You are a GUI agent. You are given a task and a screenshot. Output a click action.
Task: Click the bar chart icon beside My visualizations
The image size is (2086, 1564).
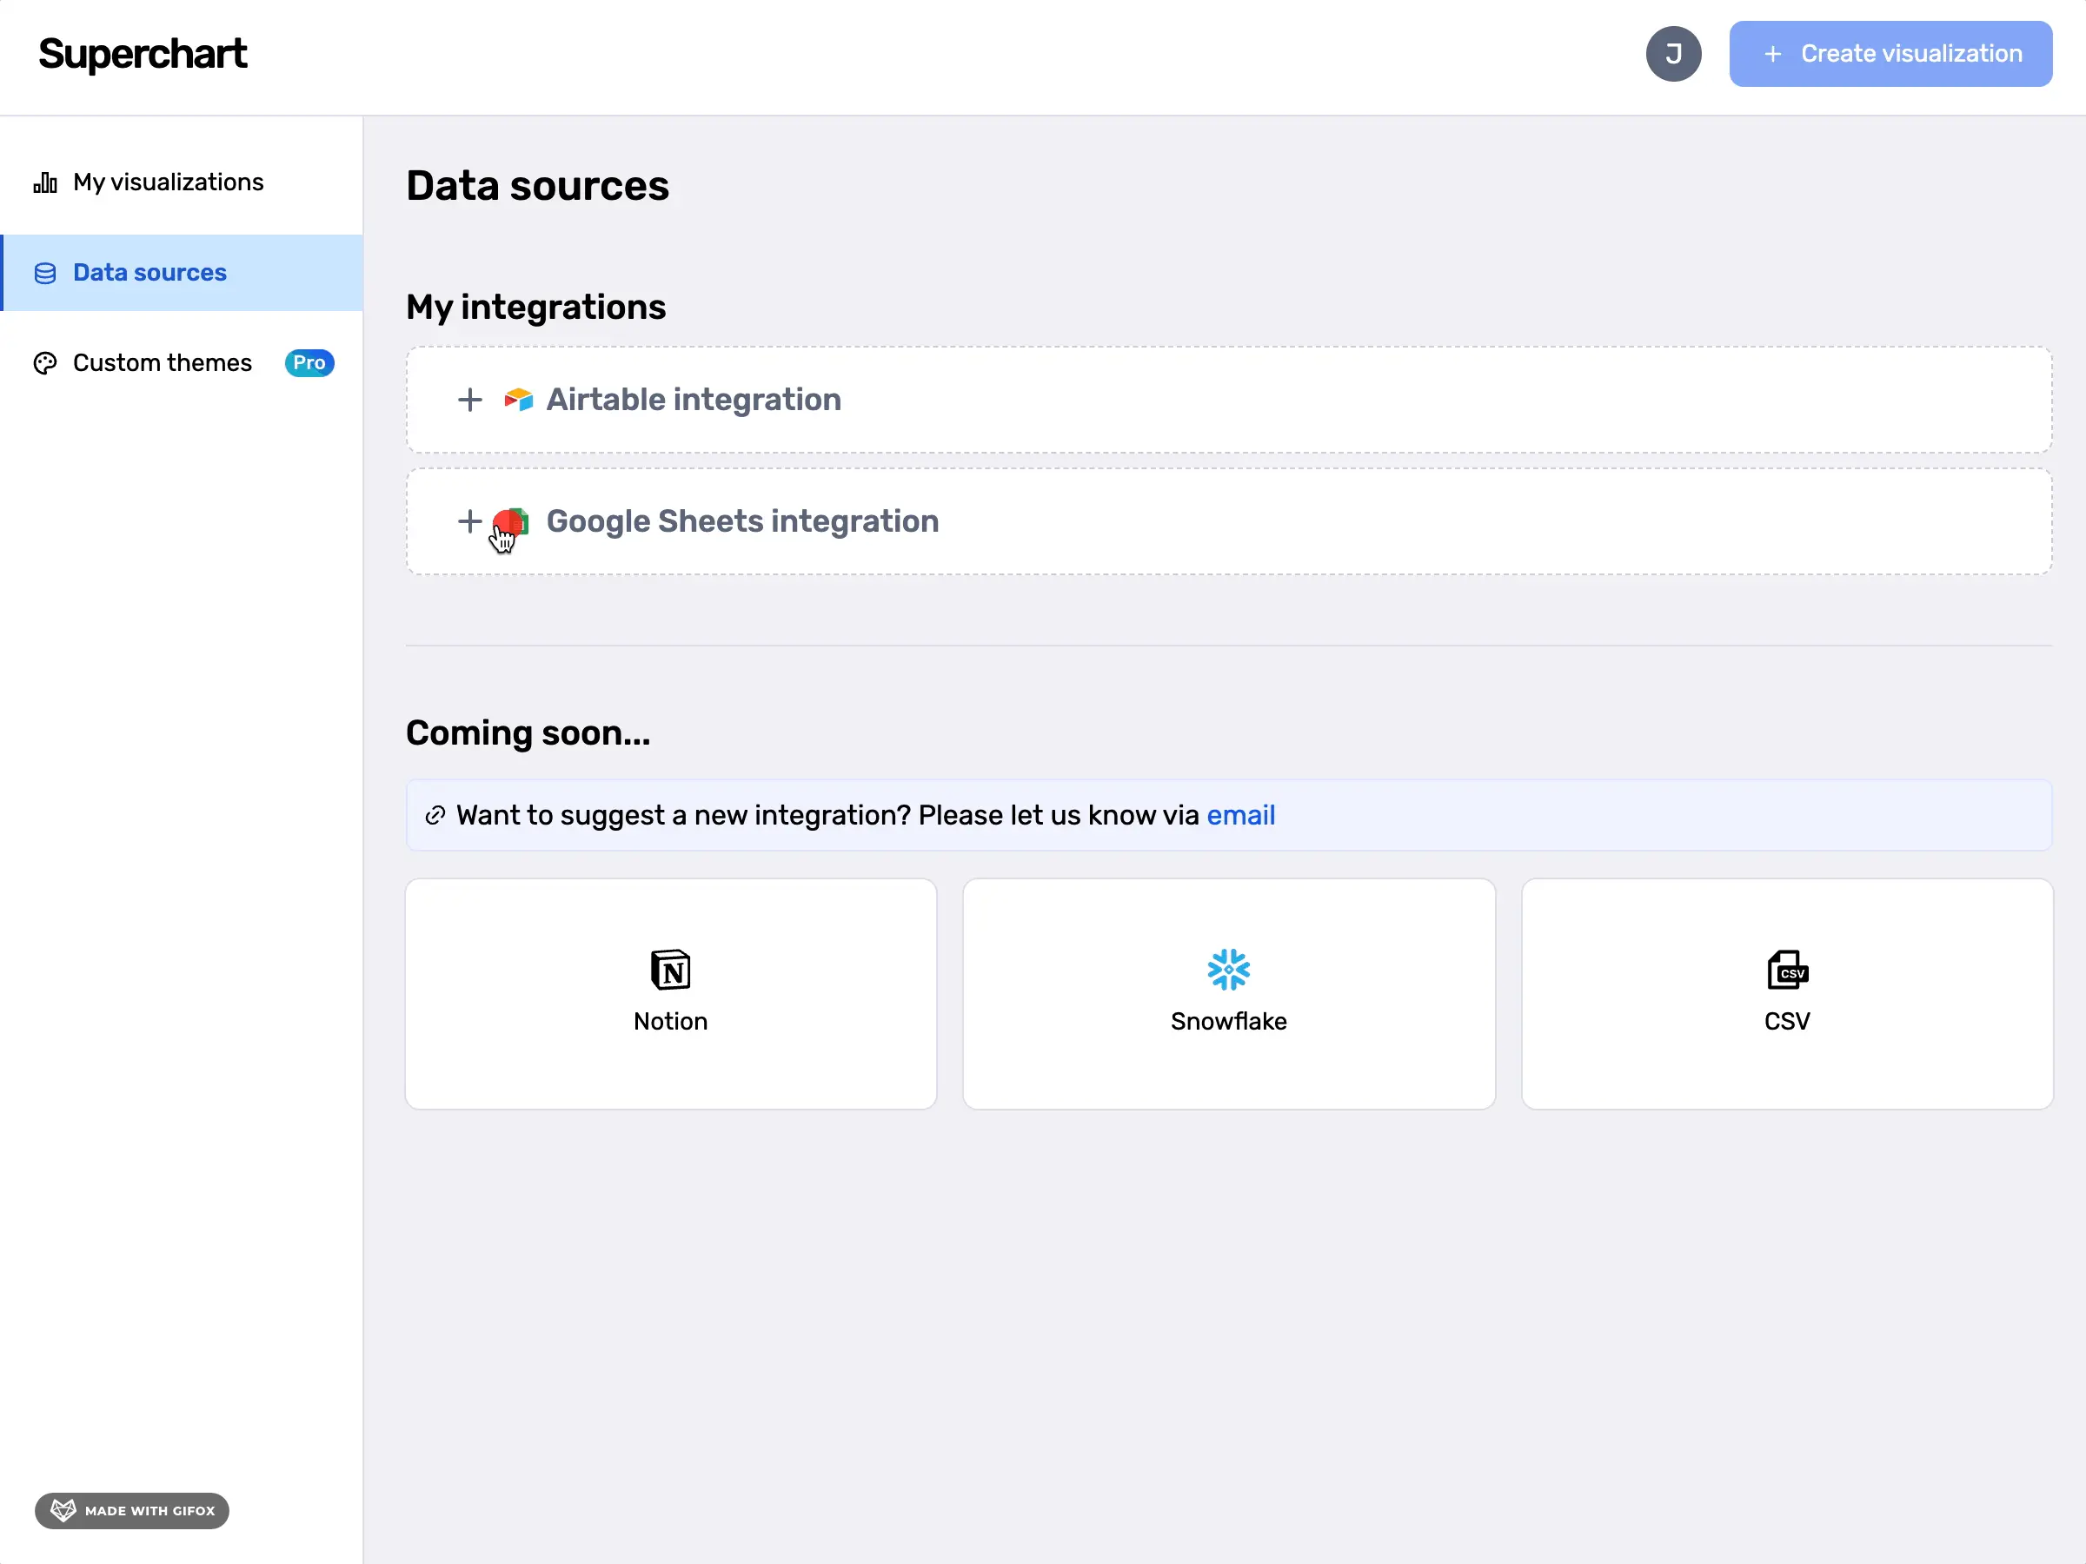click(45, 182)
